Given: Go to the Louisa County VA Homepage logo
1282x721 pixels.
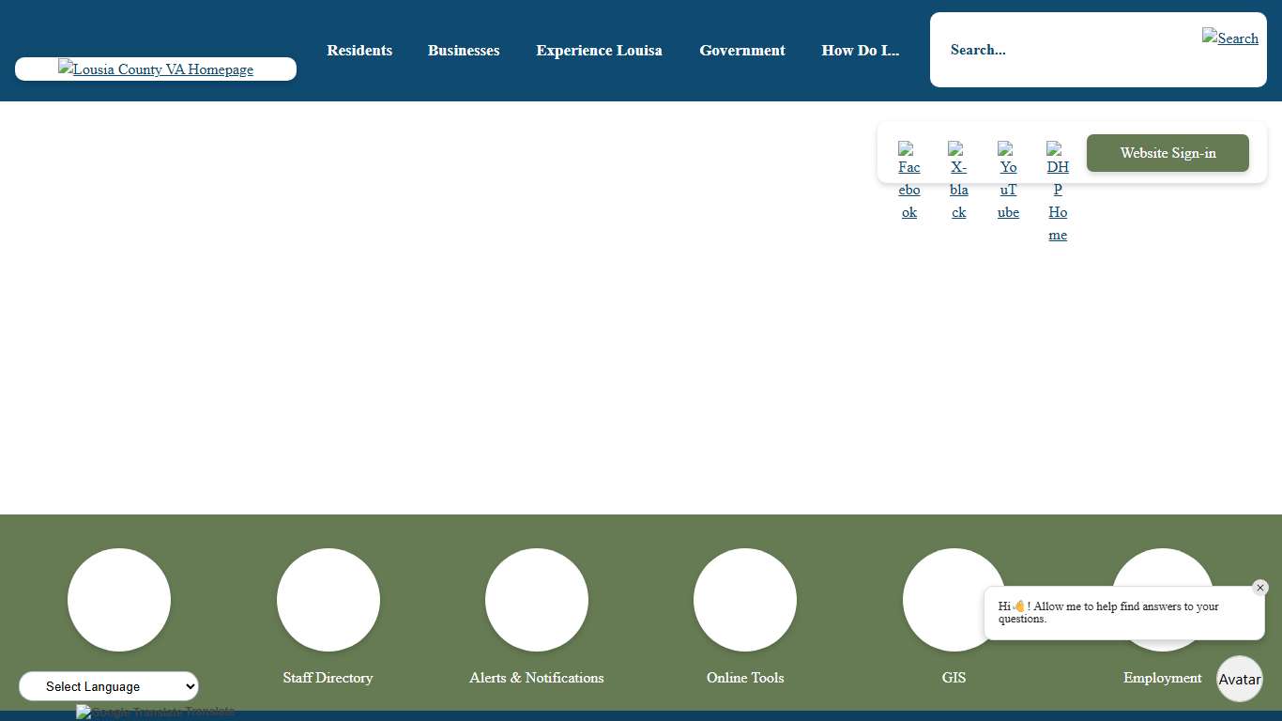Looking at the screenshot, I should coord(156,69).
